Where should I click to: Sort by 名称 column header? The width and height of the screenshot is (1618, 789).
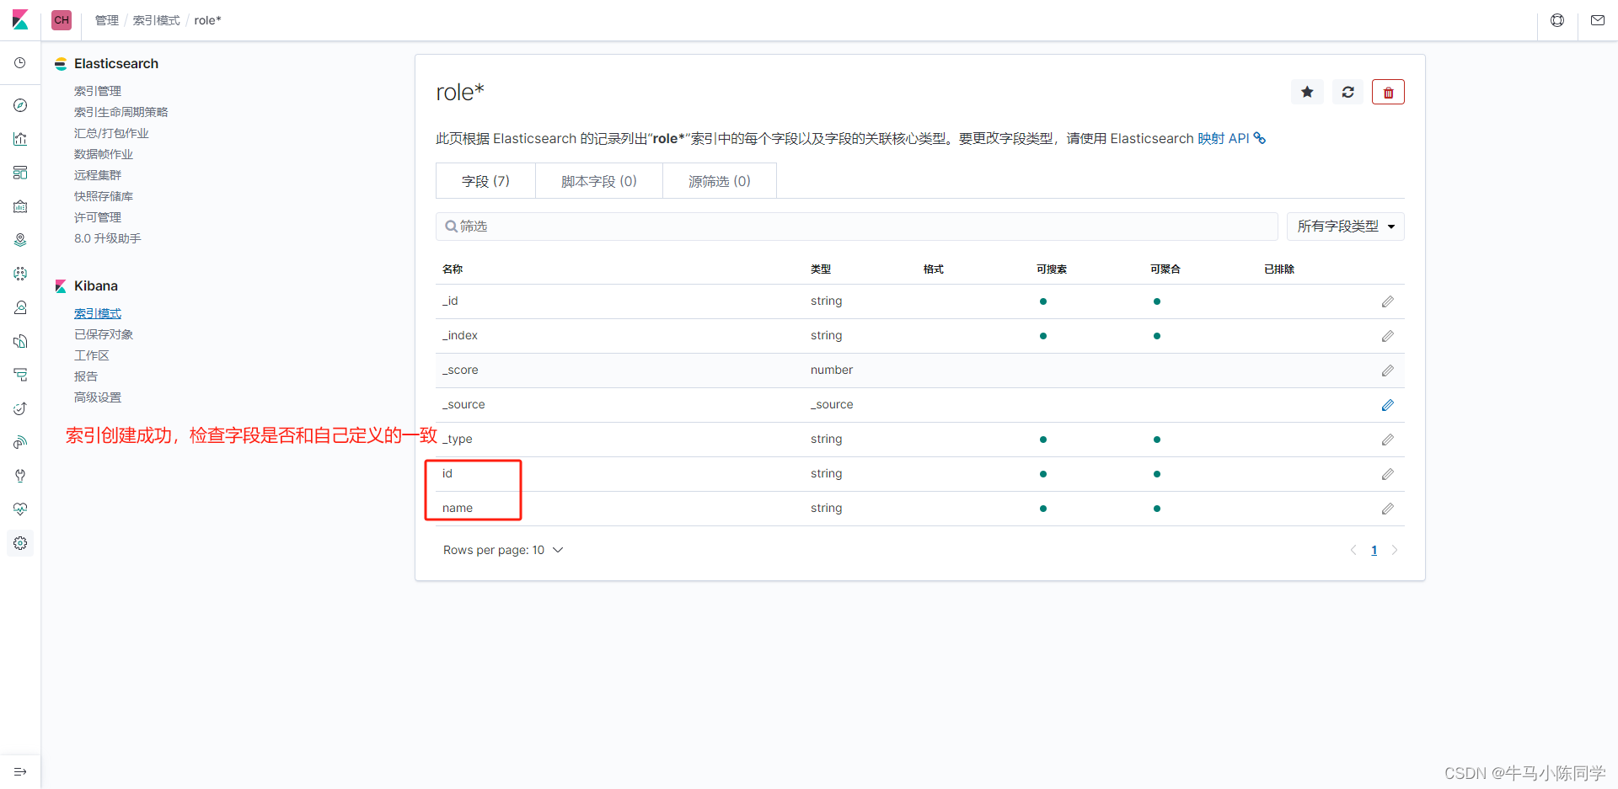pos(453,269)
